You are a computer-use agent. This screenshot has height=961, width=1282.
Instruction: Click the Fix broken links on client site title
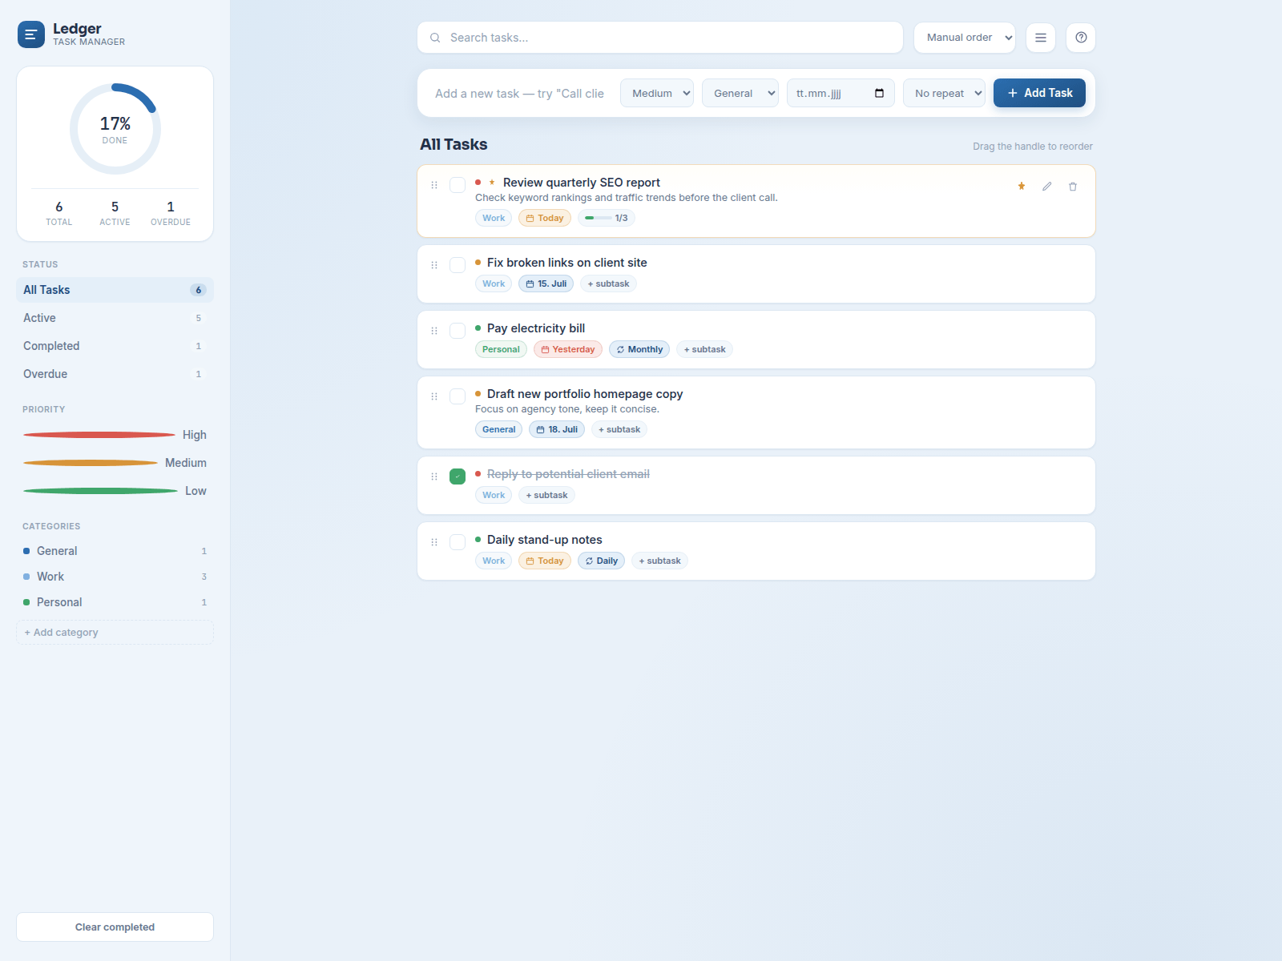pos(567,263)
